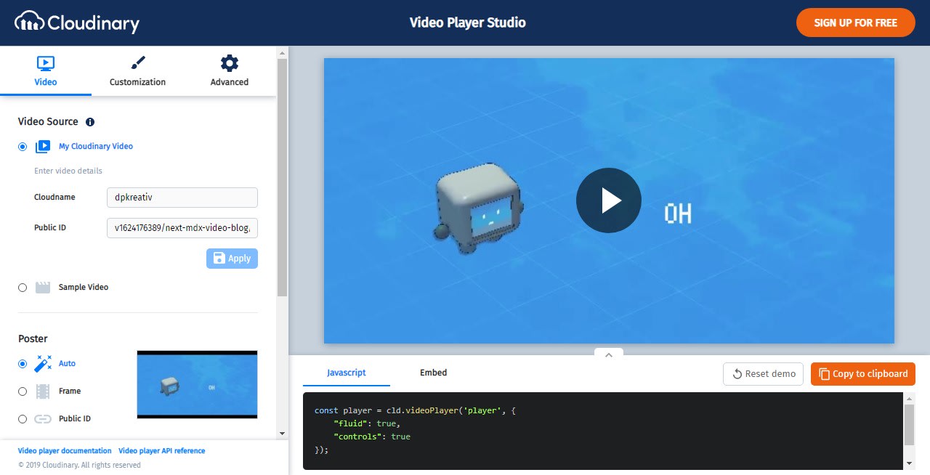Viewport: 930px width, 475px height.
Task: Click the info icon beside Video Source
Action: coord(90,122)
